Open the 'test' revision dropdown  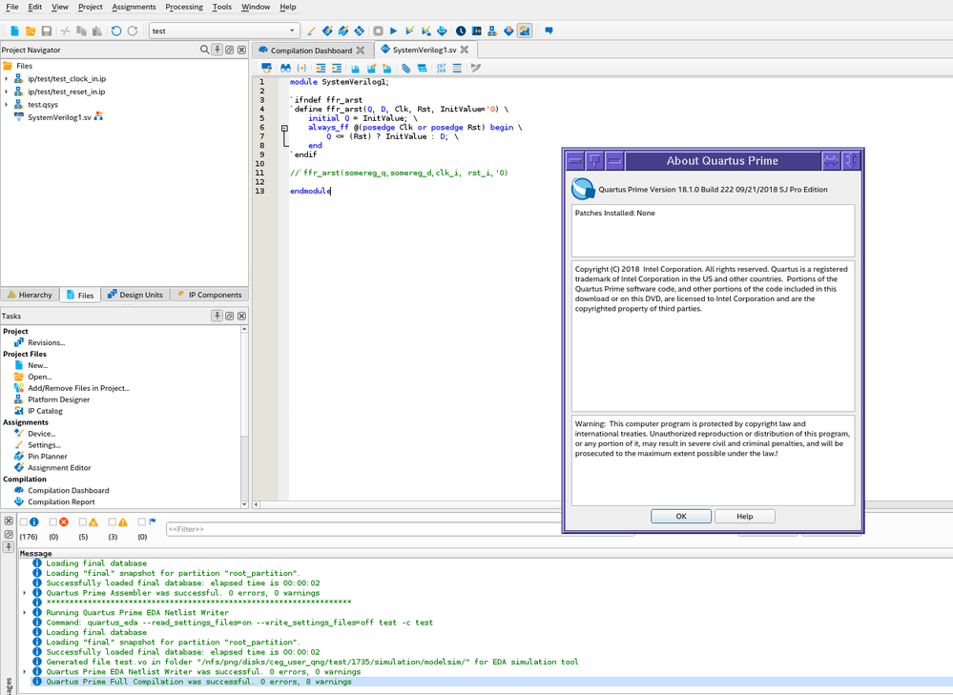(x=292, y=31)
